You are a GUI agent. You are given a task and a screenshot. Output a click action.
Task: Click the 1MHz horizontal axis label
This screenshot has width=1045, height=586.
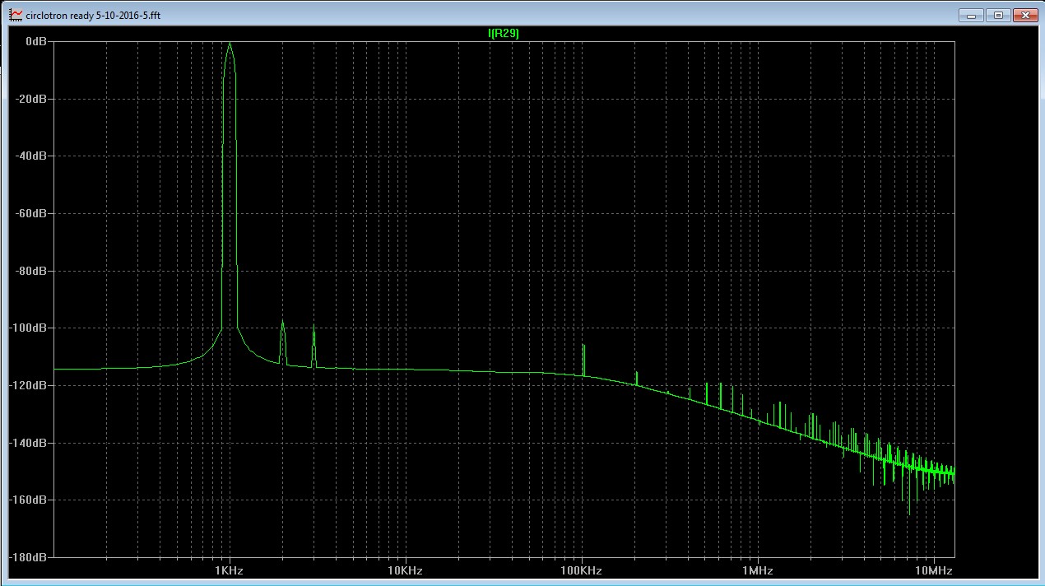click(x=758, y=570)
